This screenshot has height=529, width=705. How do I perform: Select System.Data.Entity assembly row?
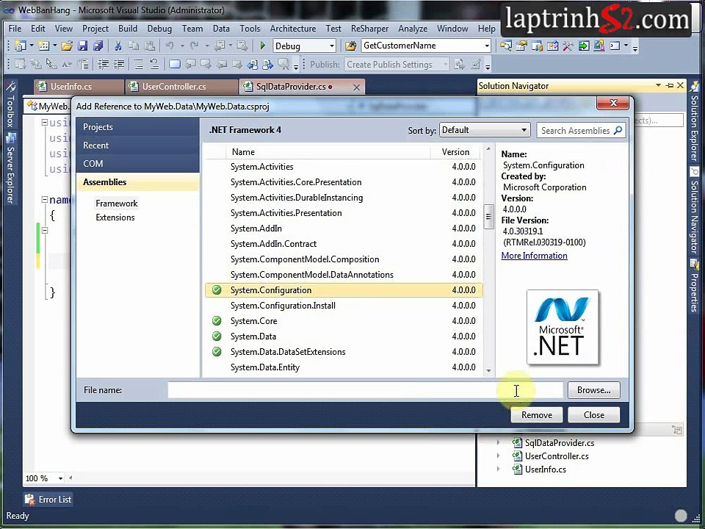(344, 367)
